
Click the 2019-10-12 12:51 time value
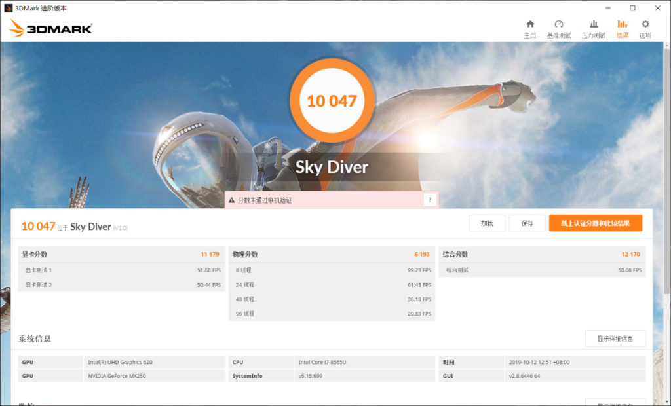click(x=539, y=362)
